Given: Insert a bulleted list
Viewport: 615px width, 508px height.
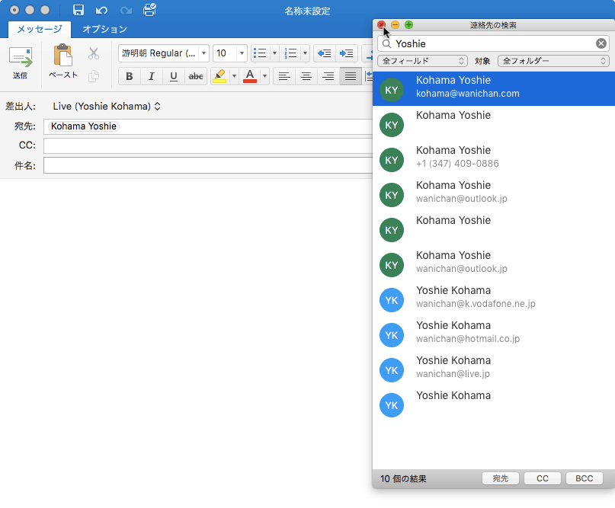Looking at the screenshot, I should point(260,53).
